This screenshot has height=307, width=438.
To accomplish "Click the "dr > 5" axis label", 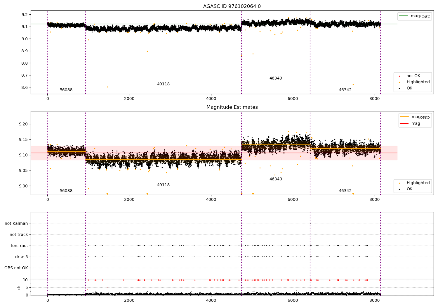I will click(x=22, y=257).
